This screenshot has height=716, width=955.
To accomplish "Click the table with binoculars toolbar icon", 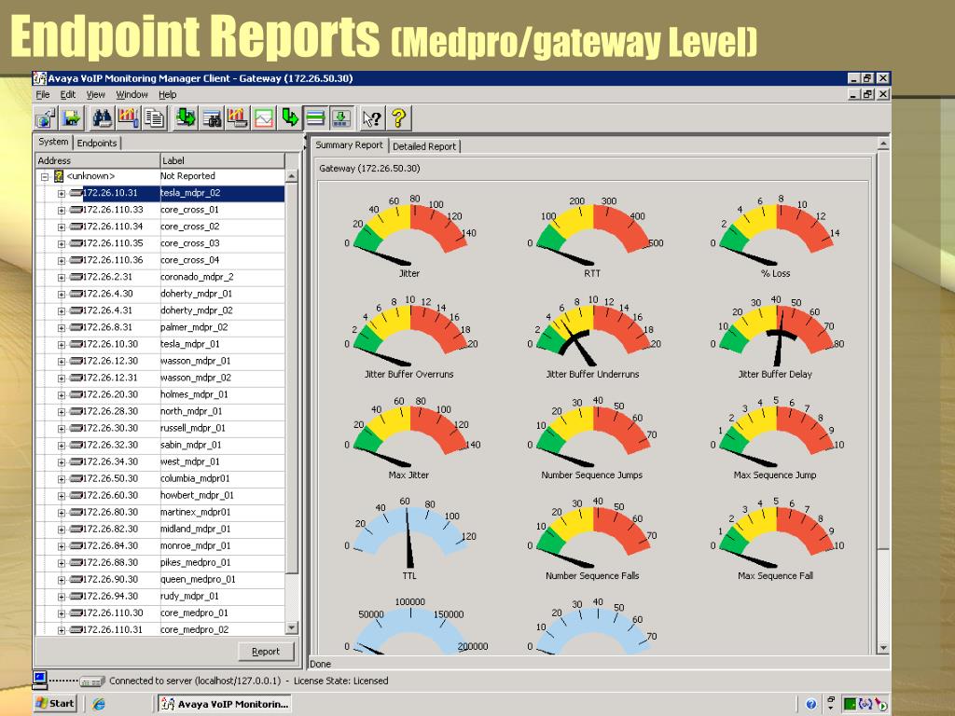I will [212, 118].
